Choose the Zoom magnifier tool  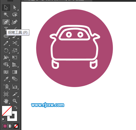coord(15,101)
